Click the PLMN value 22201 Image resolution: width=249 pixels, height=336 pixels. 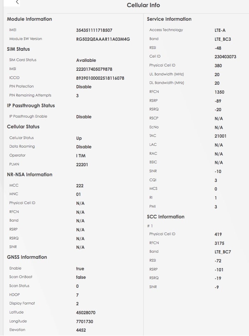[x=82, y=165]
